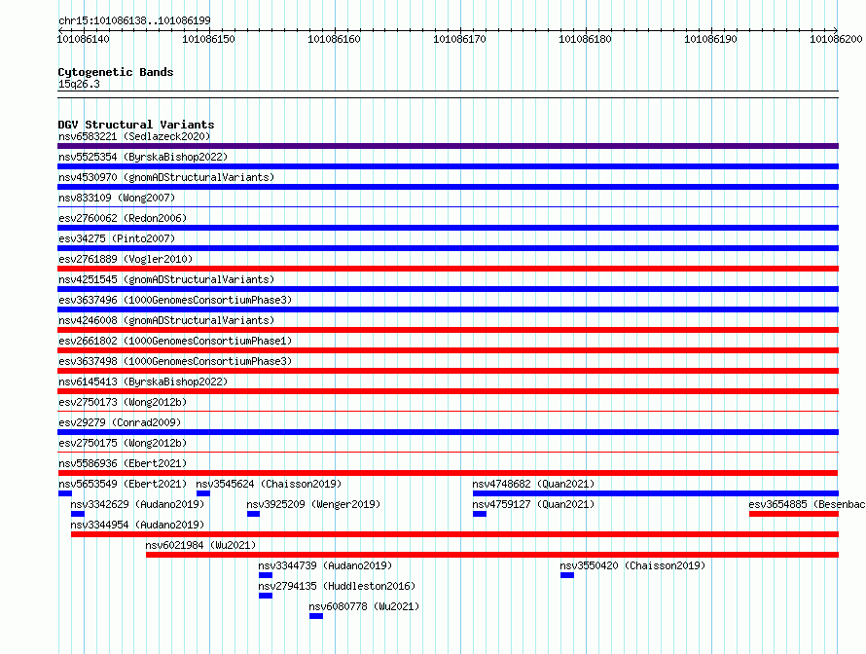The width and height of the screenshot is (866, 654).
Task: Click the 101086170 ruler position marker
Action: pyautogui.click(x=459, y=39)
